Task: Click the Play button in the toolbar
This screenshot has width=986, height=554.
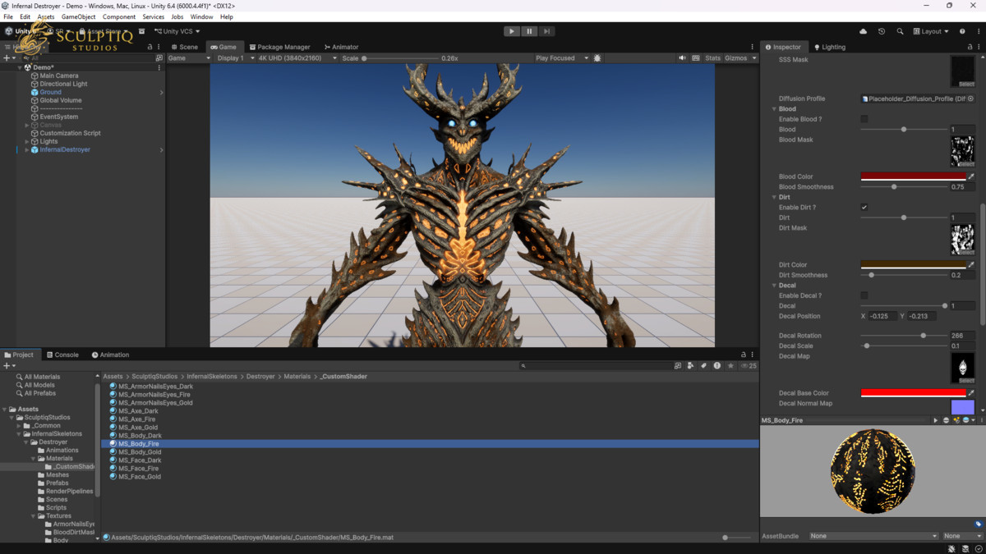Action: (x=512, y=31)
